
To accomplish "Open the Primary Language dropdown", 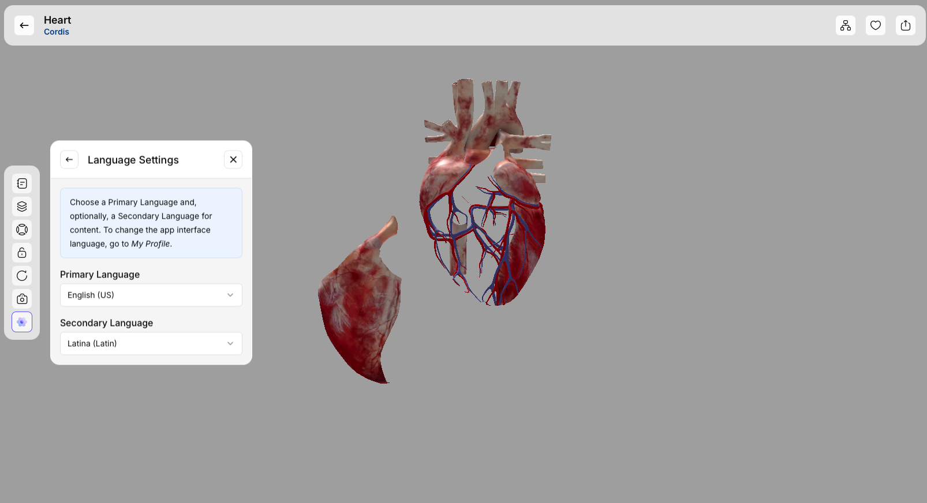I will [151, 295].
